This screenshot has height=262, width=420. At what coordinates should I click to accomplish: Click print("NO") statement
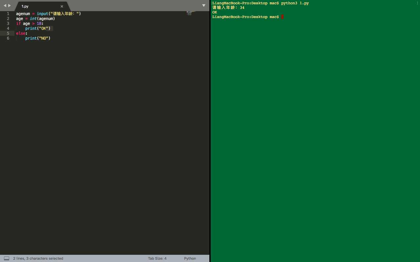(x=38, y=38)
